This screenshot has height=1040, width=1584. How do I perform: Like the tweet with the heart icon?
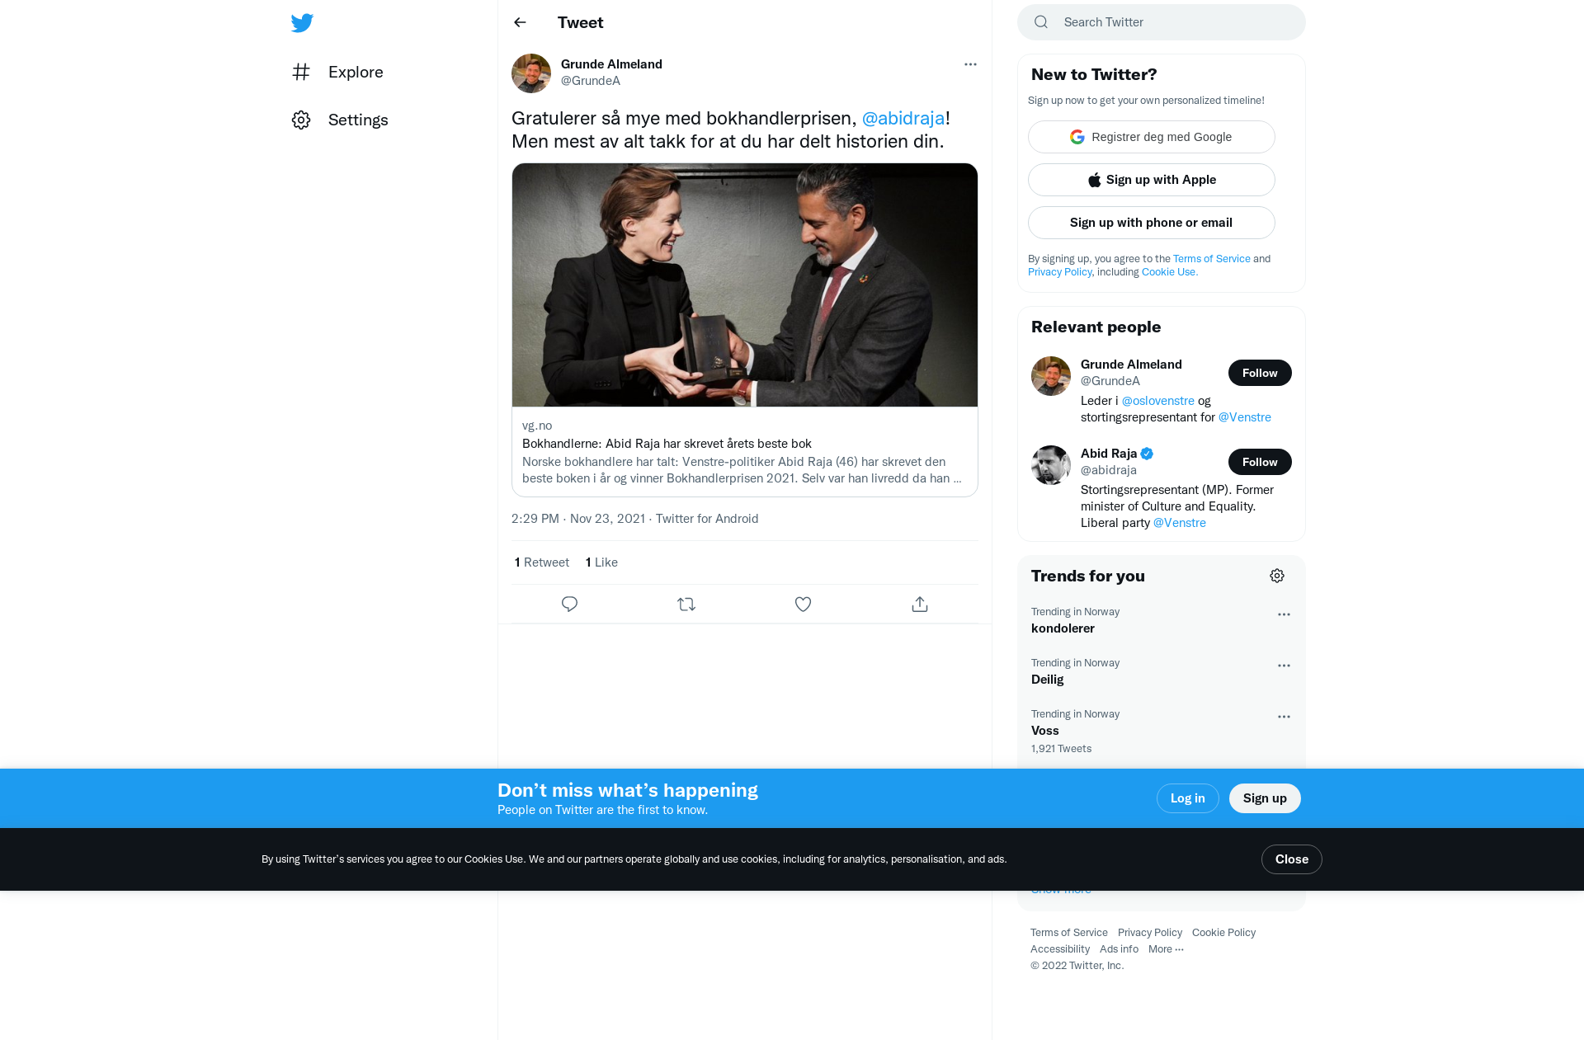803,605
